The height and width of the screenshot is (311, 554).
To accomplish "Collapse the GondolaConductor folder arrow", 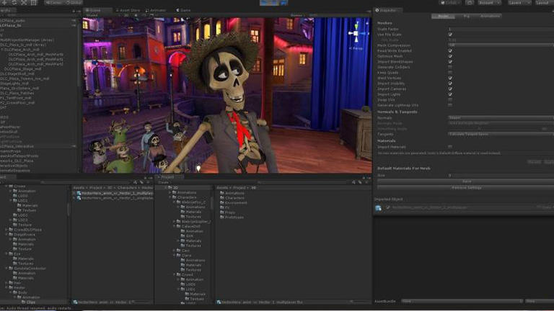I will 6,269.
